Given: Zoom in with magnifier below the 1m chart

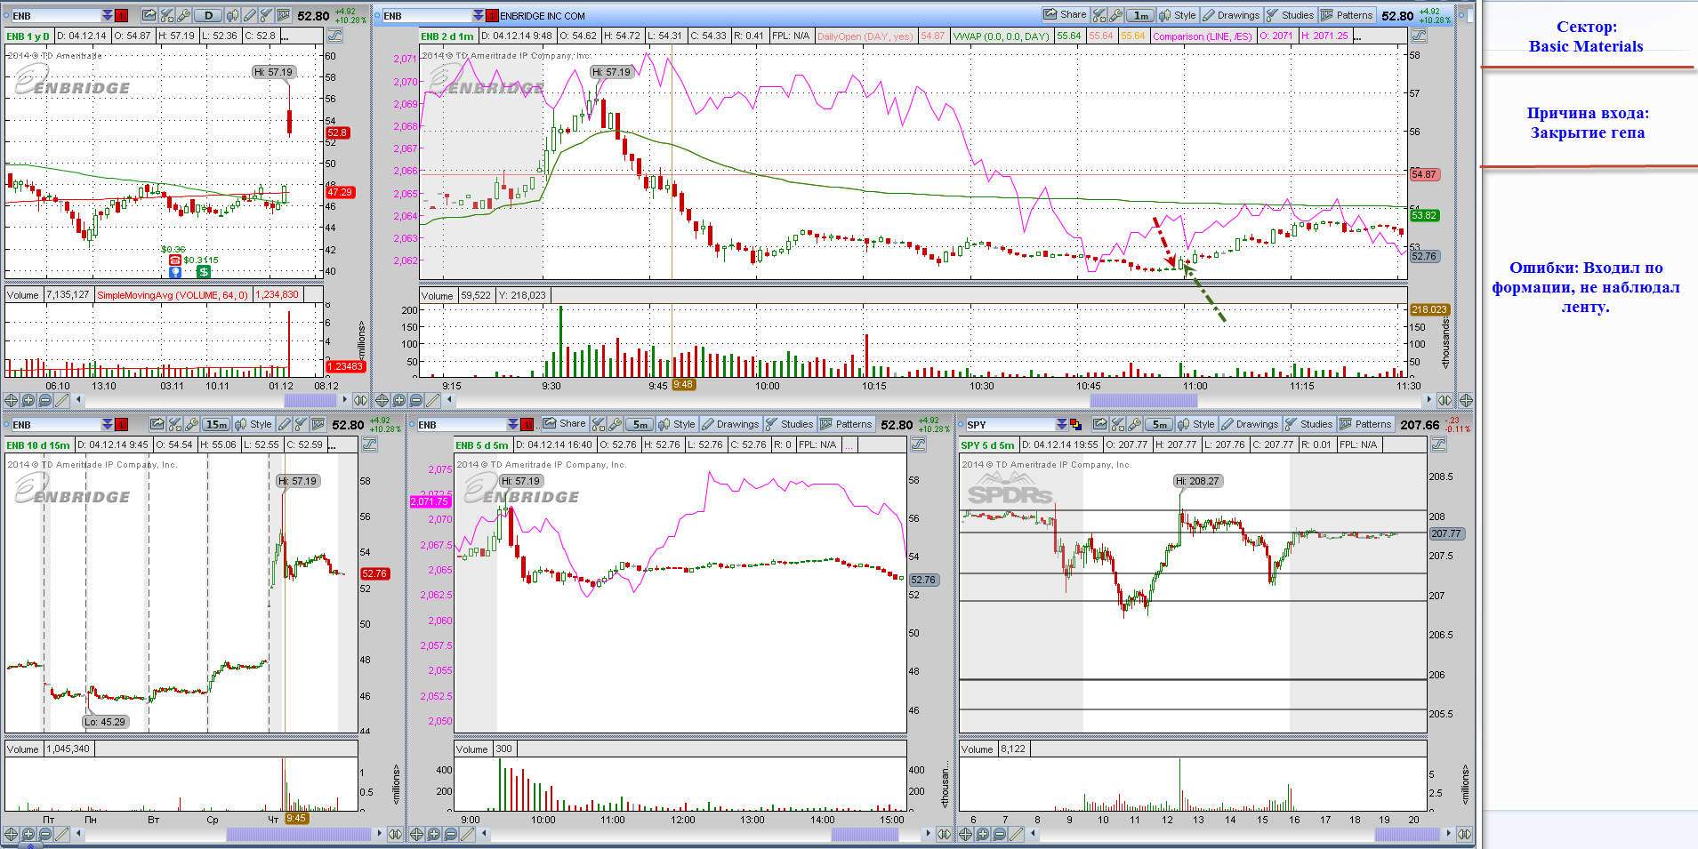Looking at the screenshot, I should click(x=399, y=401).
